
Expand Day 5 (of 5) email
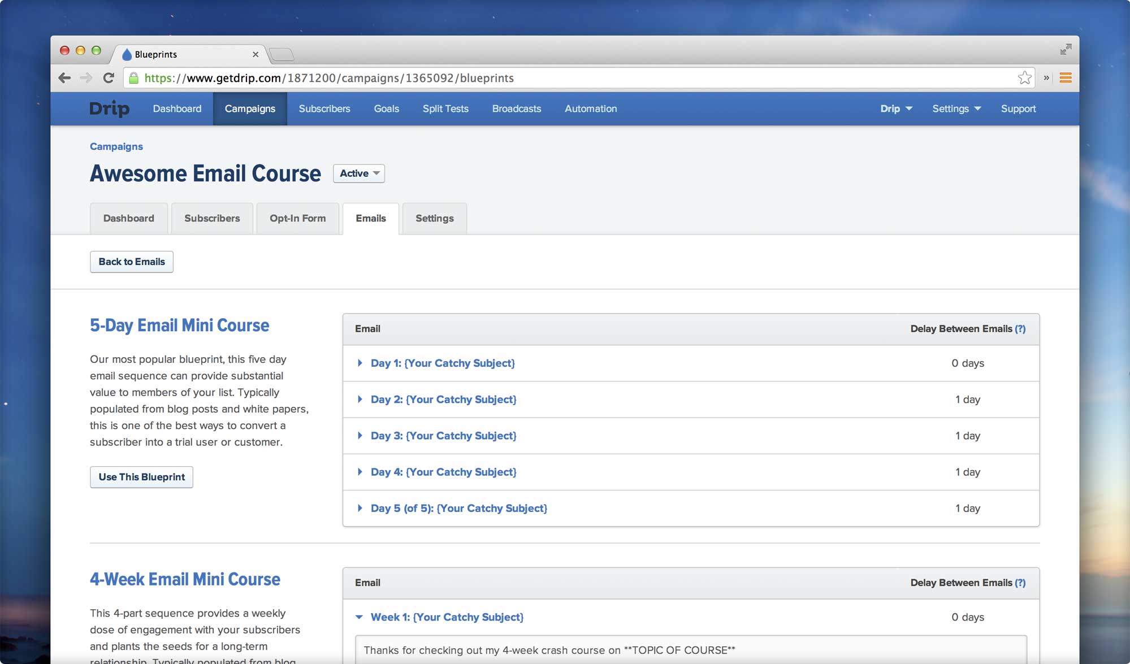[x=458, y=508]
